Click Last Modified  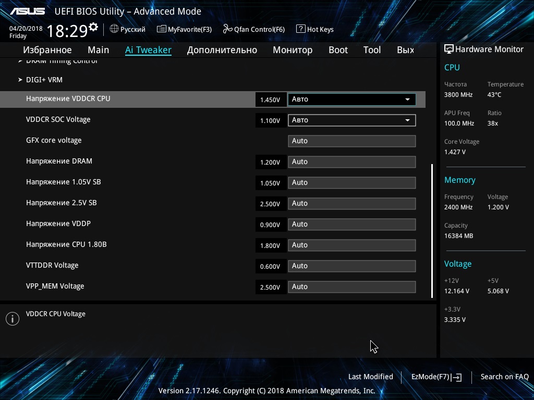[x=371, y=377]
